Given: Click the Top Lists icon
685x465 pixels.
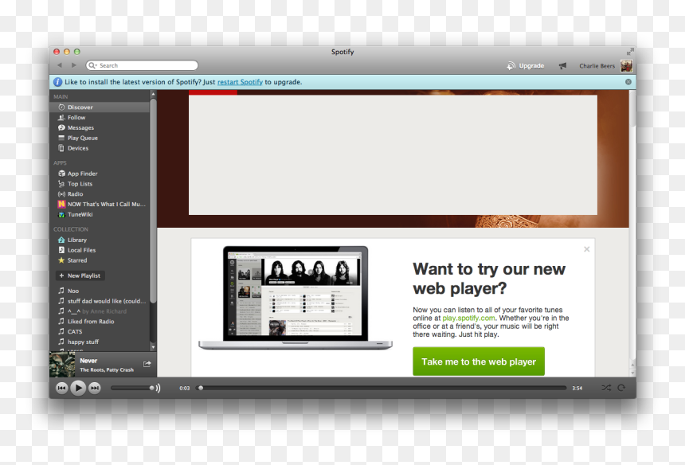Looking at the screenshot, I should click(x=61, y=184).
